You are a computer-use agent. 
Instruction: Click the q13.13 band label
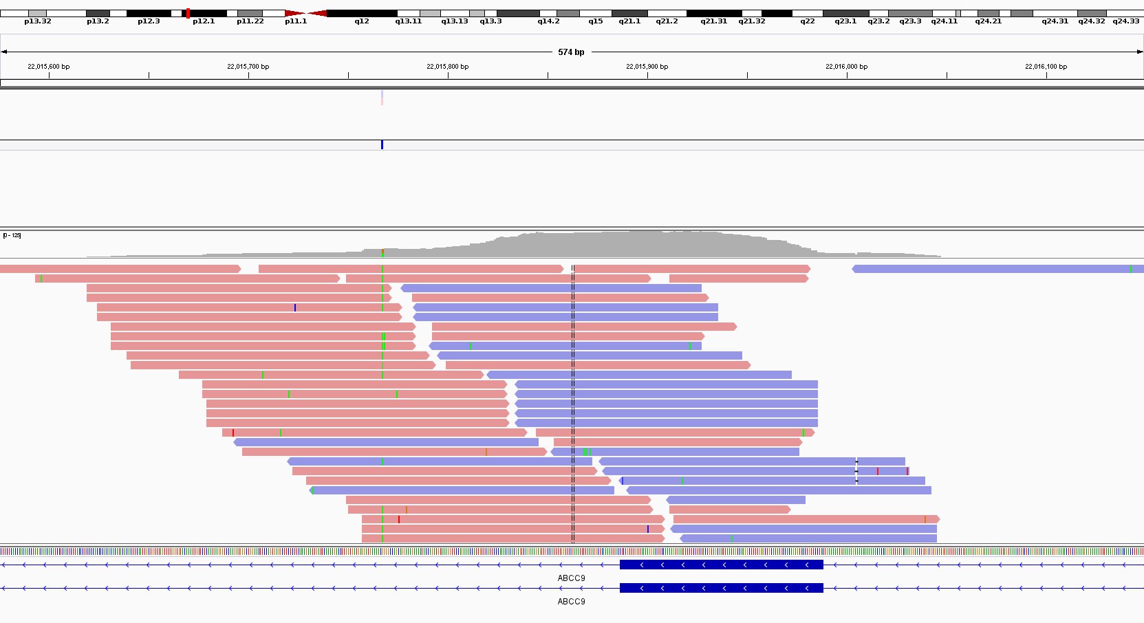(455, 21)
